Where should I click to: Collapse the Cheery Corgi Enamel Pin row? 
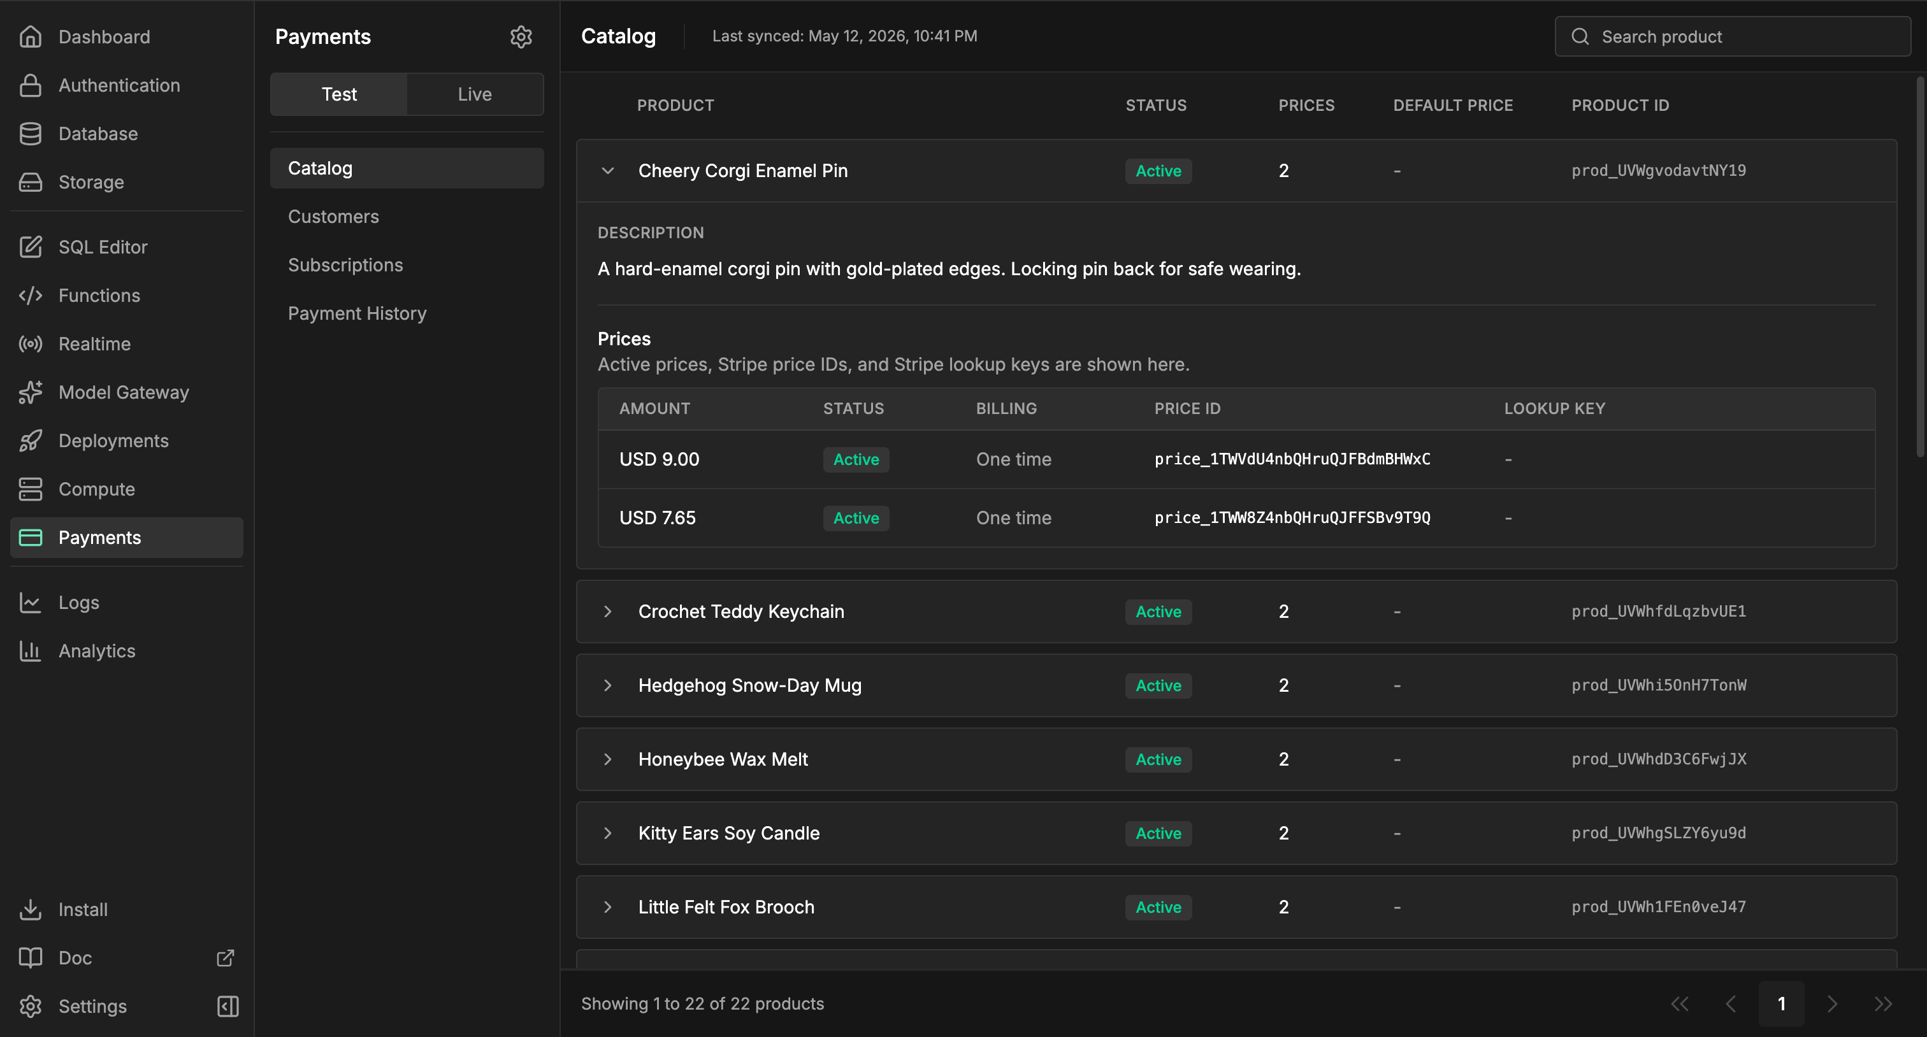point(607,171)
